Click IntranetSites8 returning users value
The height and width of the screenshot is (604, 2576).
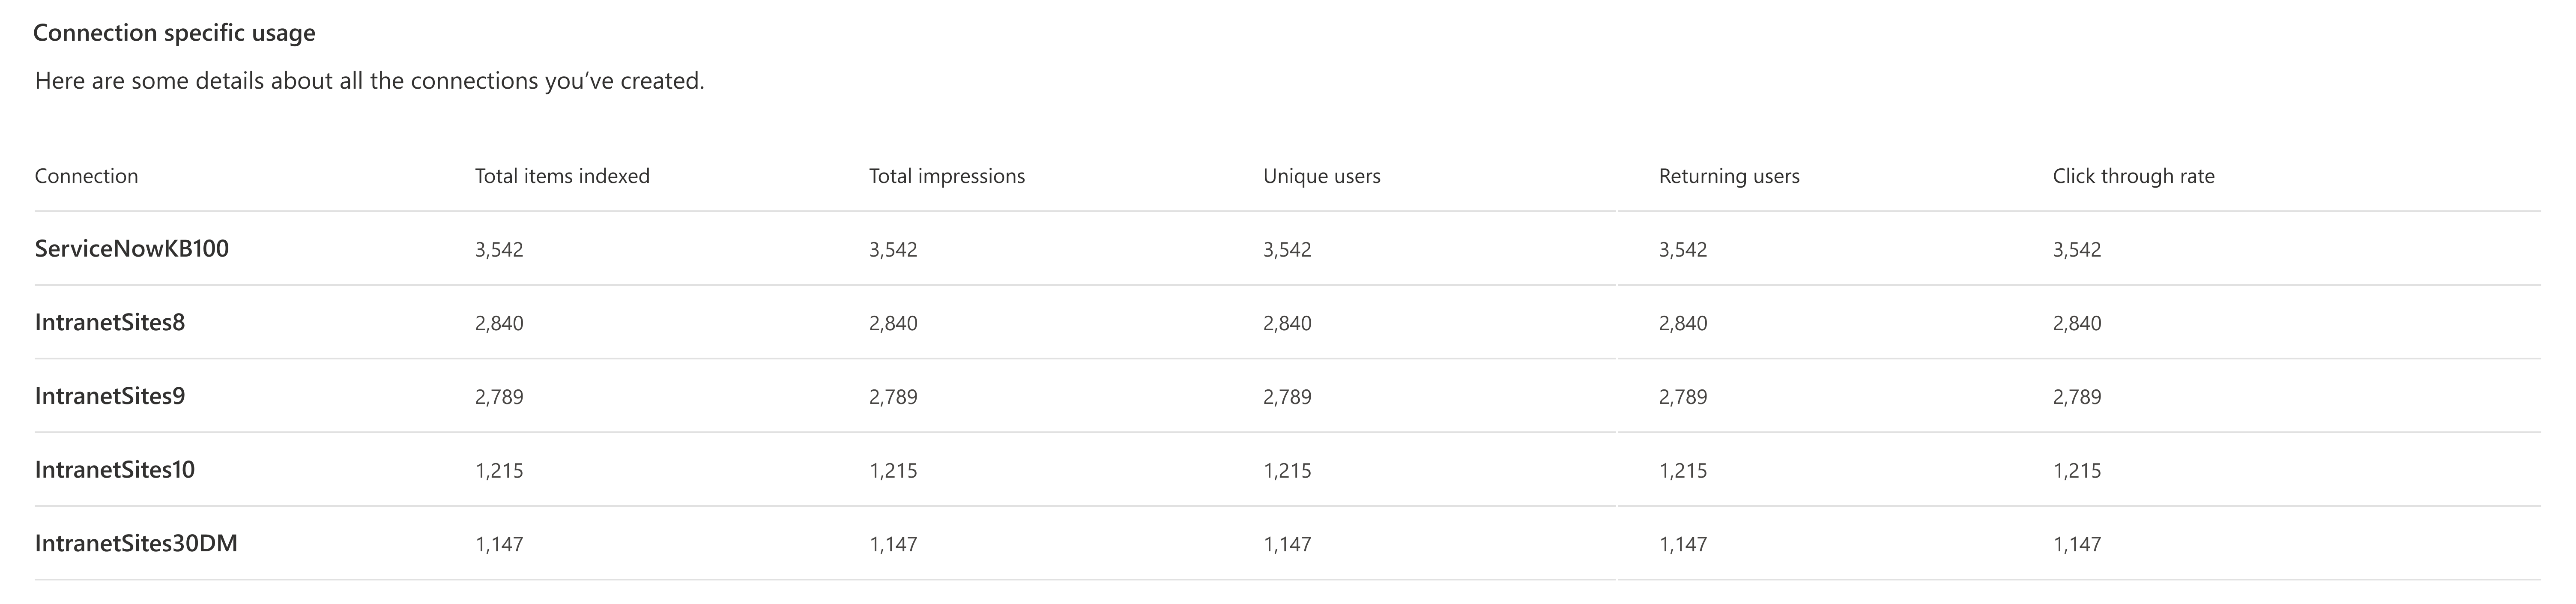tap(1682, 323)
